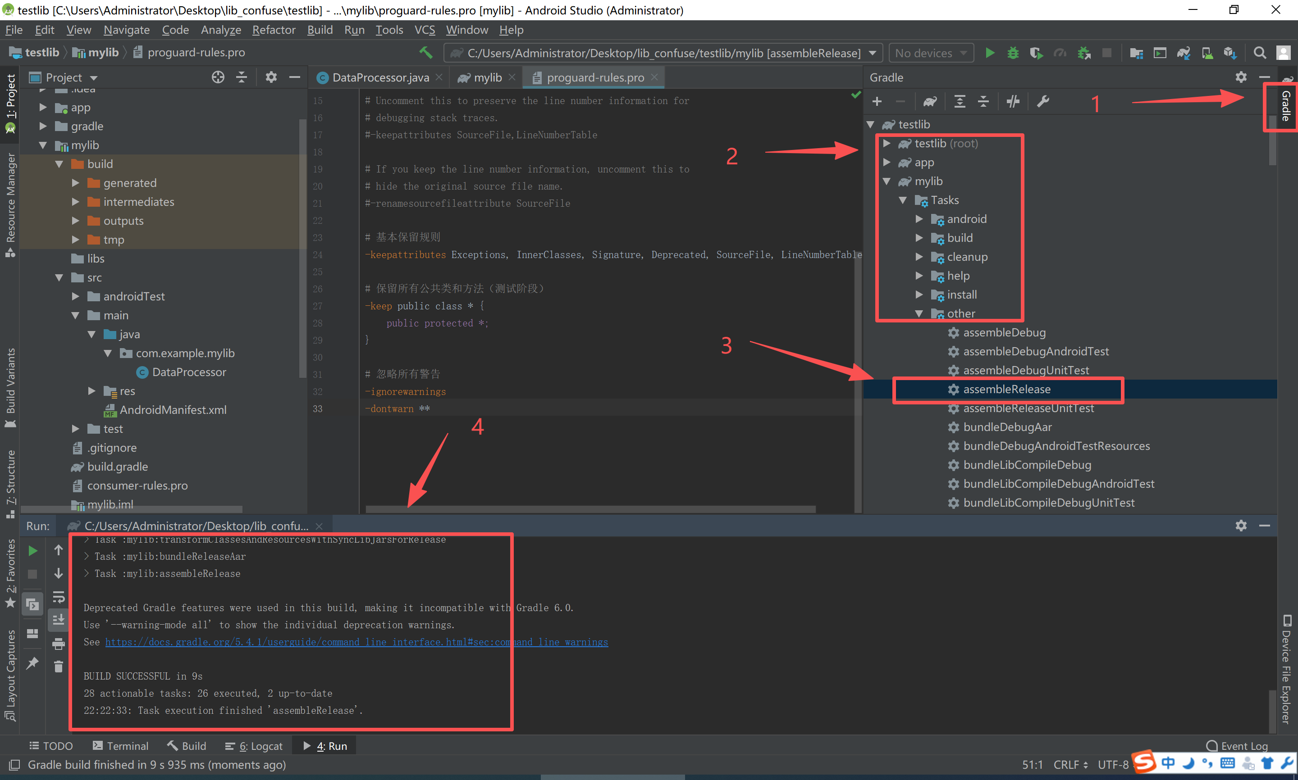
Task: Click the print icon in Run panel
Action: tap(59, 644)
